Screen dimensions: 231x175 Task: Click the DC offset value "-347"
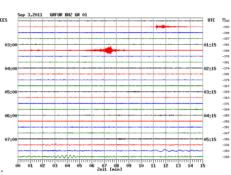pos(226,133)
